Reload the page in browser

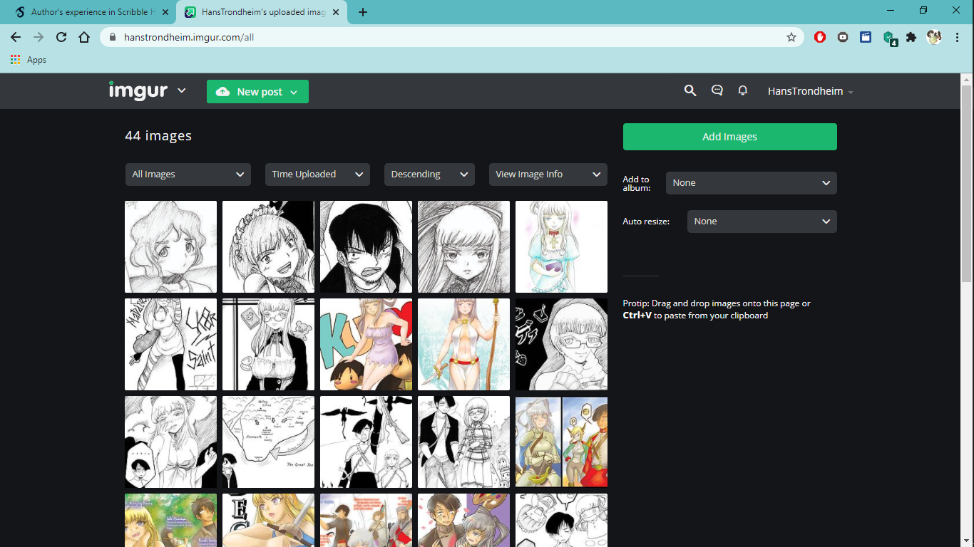point(61,37)
